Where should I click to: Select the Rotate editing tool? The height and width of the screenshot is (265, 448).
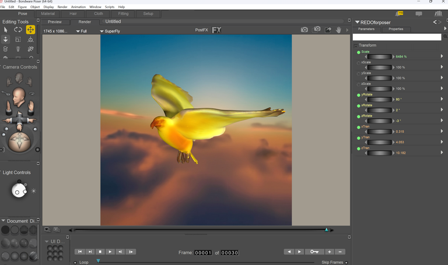18,30
